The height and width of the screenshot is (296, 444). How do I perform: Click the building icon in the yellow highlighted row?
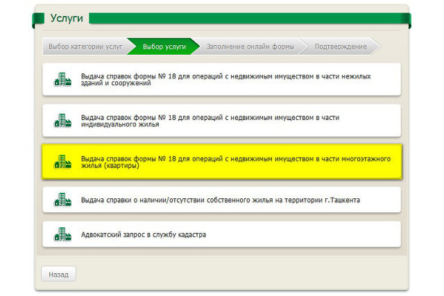click(x=62, y=162)
